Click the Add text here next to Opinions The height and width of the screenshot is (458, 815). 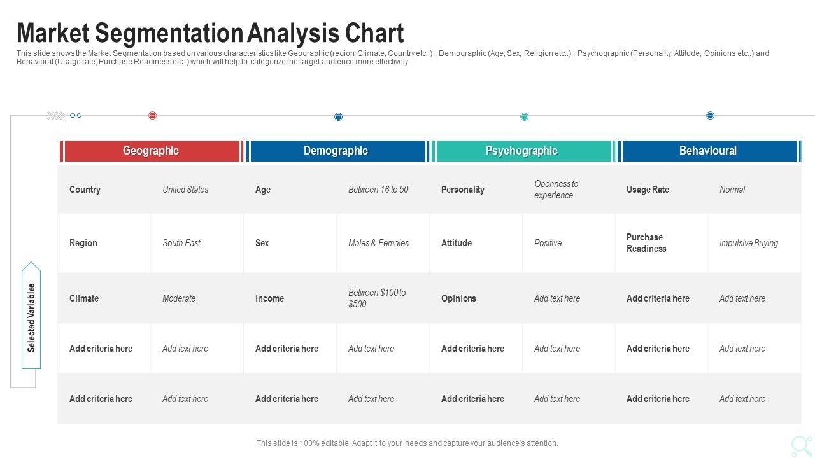click(557, 298)
